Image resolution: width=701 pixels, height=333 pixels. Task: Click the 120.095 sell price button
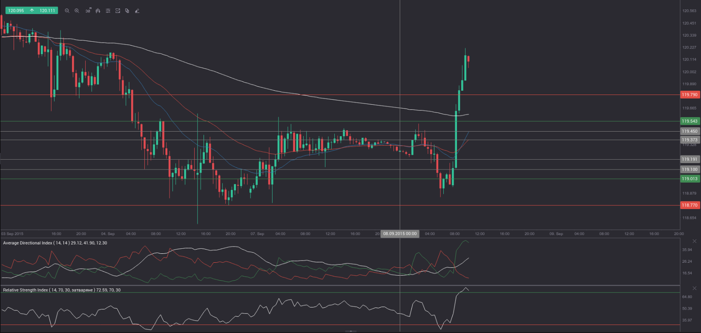pos(16,11)
